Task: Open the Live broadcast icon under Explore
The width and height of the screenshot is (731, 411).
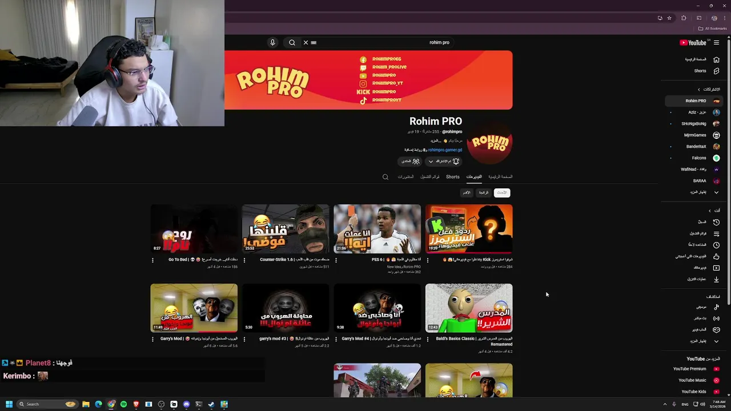Action: 716,318
